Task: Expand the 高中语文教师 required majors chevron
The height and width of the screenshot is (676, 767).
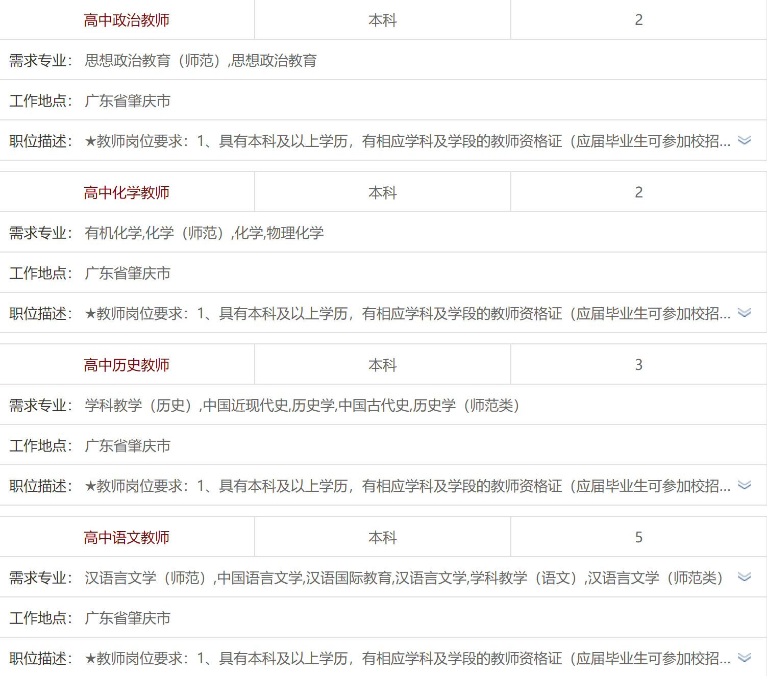Action: tap(745, 577)
